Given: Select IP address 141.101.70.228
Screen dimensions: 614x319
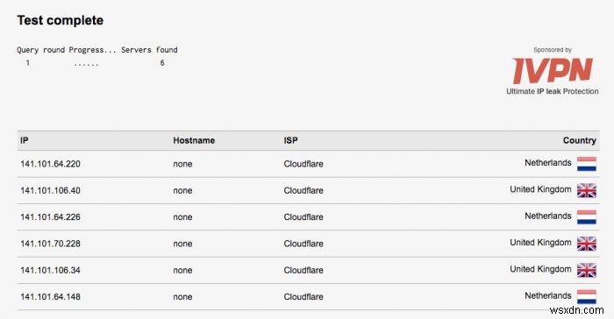Looking at the screenshot, I should click(50, 244).
